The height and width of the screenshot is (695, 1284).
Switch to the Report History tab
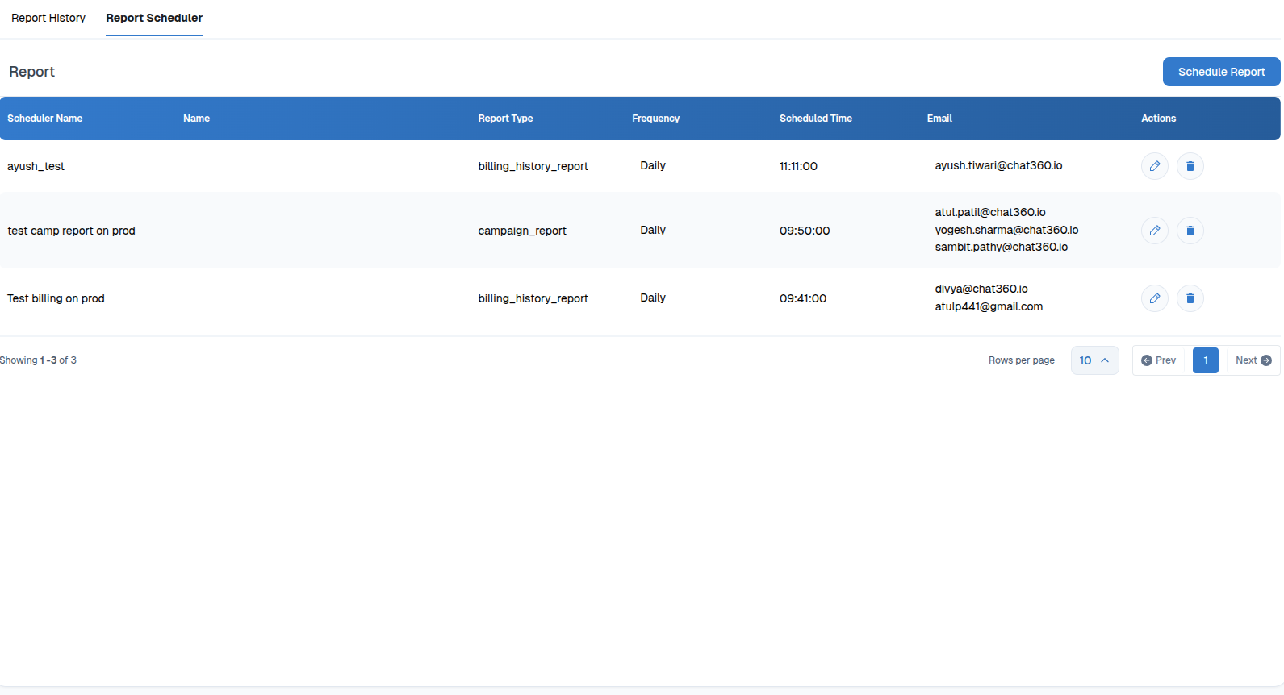(48, 18)
